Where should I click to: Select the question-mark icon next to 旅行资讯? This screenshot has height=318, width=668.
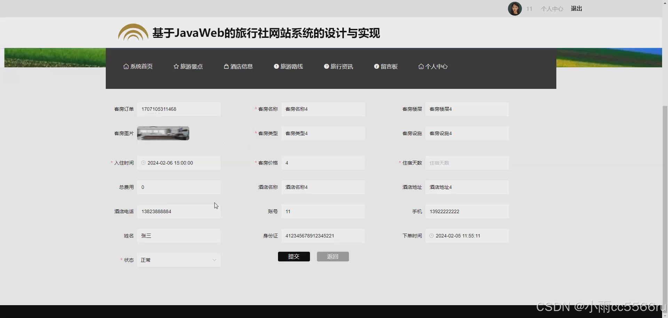point(326,66)
